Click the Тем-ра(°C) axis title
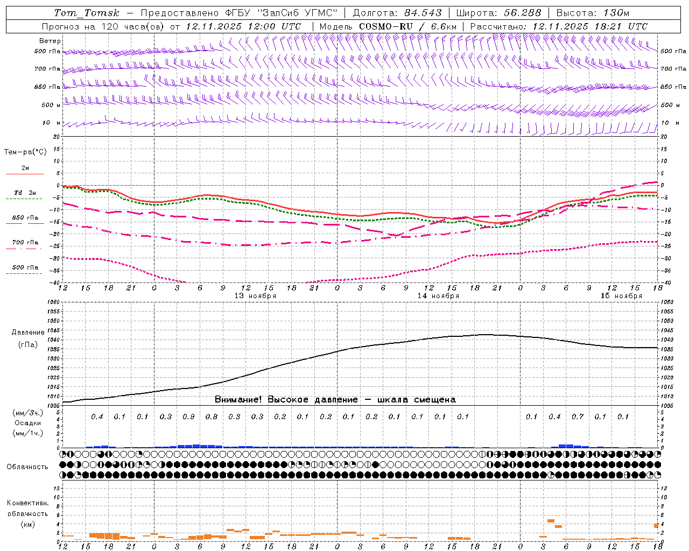The height and width of the screenshot is (551, 689). point(25,152)
